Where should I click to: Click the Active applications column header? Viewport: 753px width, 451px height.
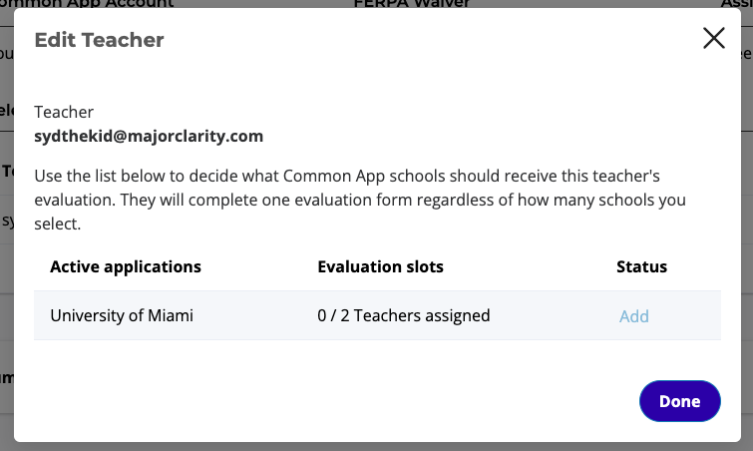[x=126, y=267]
